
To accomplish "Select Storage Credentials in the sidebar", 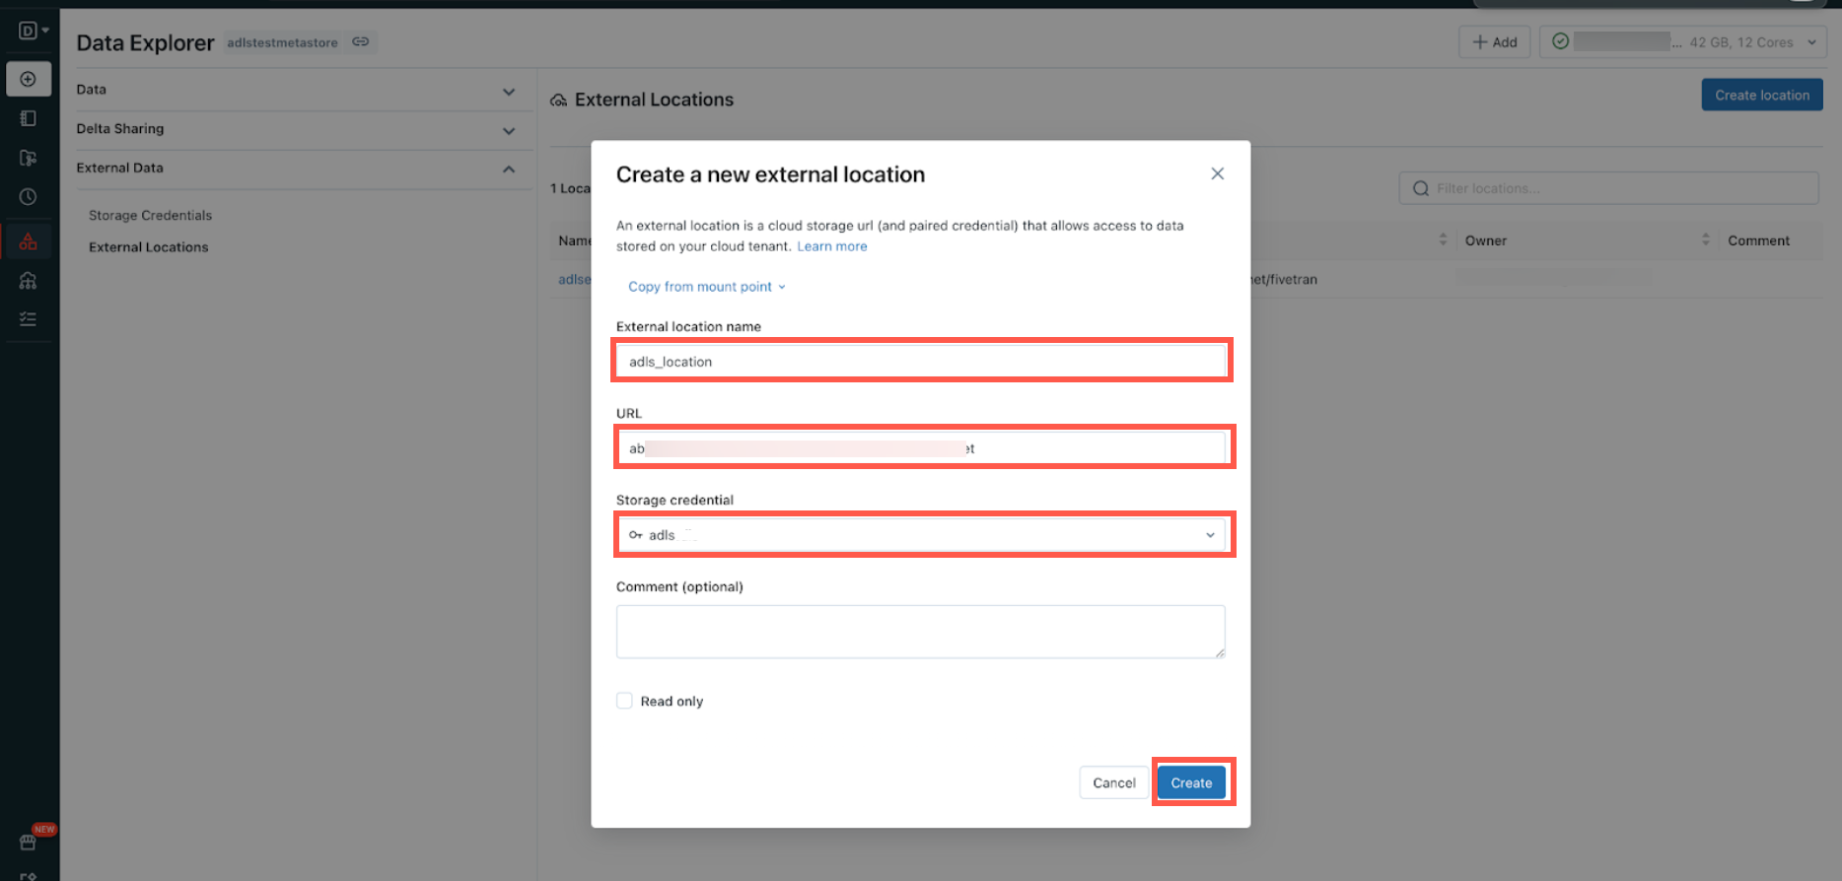I will tap(150, 215).
